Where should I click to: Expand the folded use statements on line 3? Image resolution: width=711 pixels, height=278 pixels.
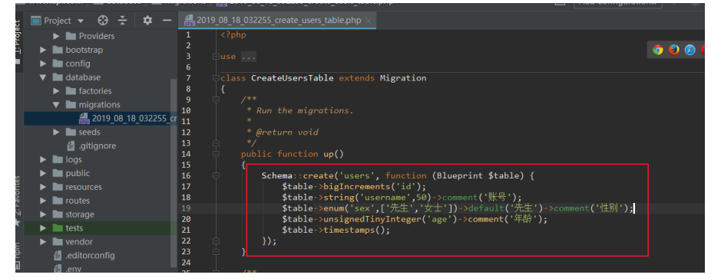click(216, 57)
